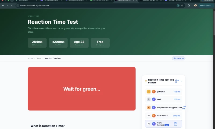Viewport: 215px width, 129px height.
Task: Go back using the browser back arrow
Action: (3, 5)
